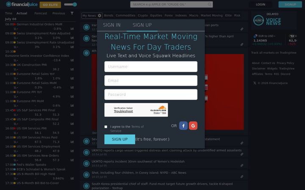Screen dimensions: 305x190
Task: Sign up with Google icon
Action: (193, 126)
